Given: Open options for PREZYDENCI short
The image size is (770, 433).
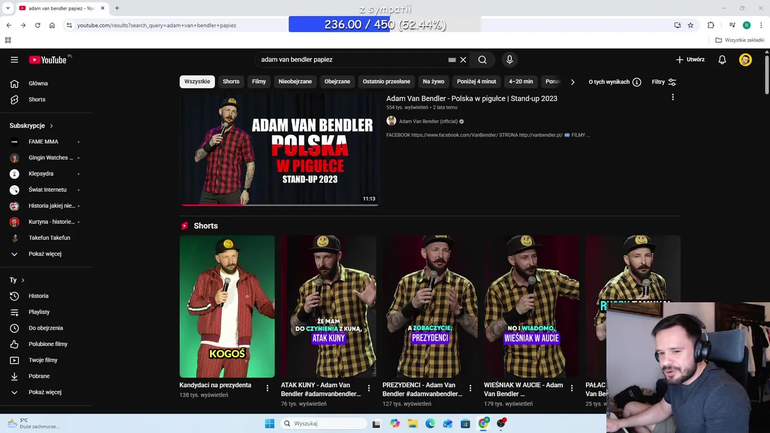Looking at the screenshot, I should [470, 388].
